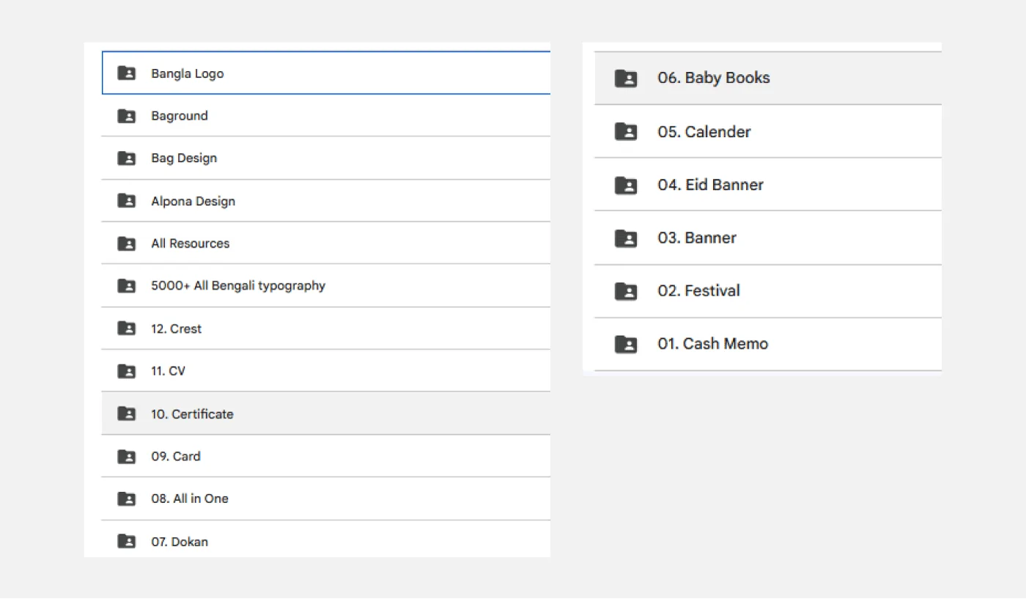The width and height of the screenshot is (1026, 599).
Task: Open the 02. Festival folder
Action: pos(698,290)
